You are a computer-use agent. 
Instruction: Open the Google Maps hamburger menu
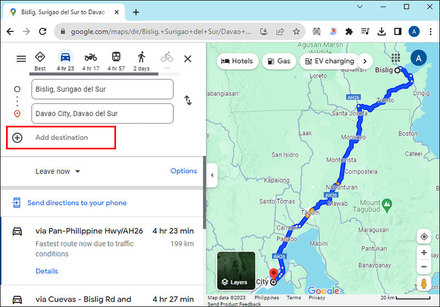[21, 59]
